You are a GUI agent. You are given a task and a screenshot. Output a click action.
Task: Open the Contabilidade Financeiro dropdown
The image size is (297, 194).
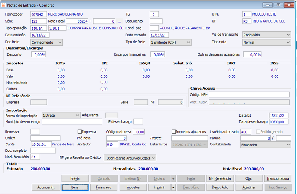tap(265, 145)
